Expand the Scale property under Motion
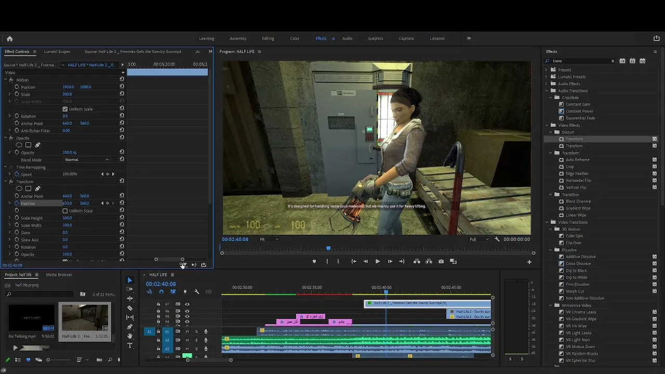Screen dimensions: 665x374 tap(9, 95)
